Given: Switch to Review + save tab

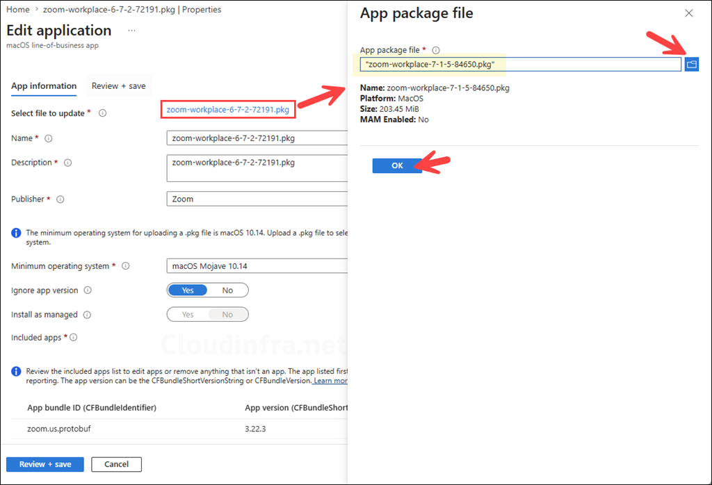Looking at the screenshot, I should click(x=118, y=86).
